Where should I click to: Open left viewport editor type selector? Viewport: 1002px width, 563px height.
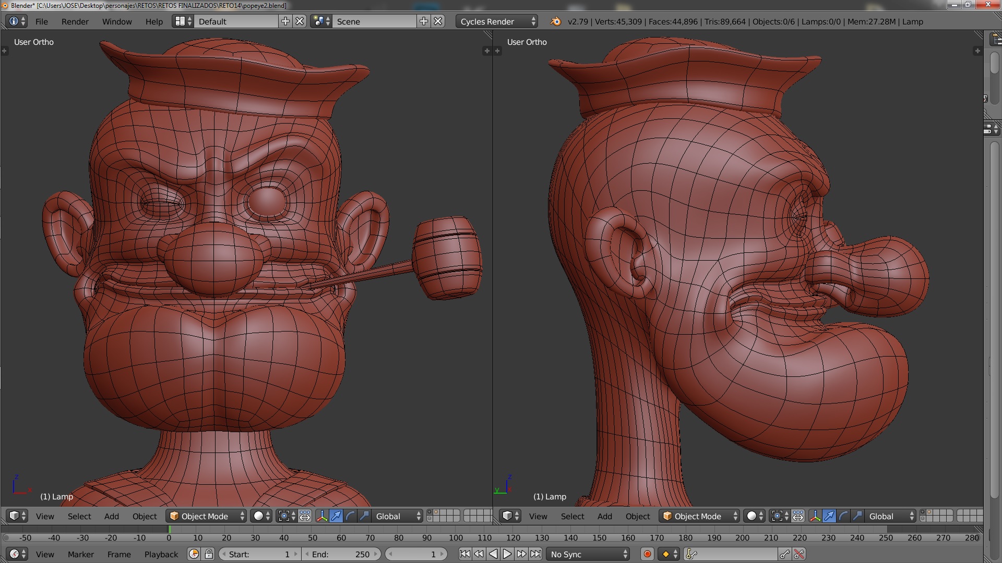click(17, 516)
